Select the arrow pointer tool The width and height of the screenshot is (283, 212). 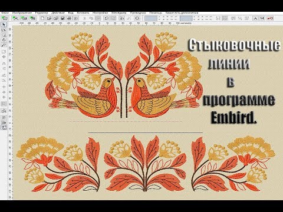click(4, 25)
